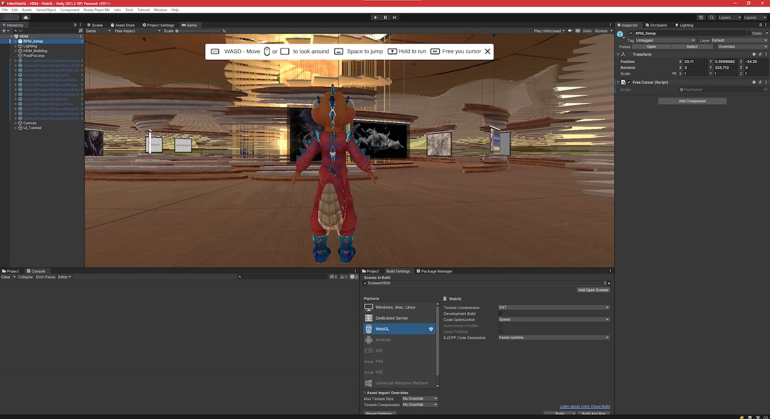Open Free Cursor script help icon
Viewport: 770px width, 419px height.
coord(754,82)
